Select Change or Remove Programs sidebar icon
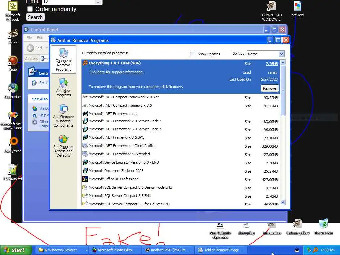The height and width of the screenshot is (255, 340). pyautogui.click(x=63, y=59)
